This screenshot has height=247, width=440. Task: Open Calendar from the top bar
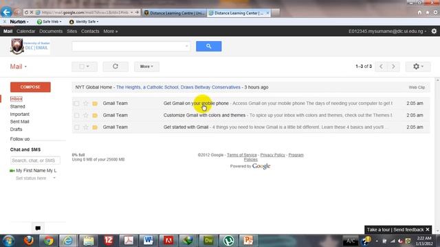(26, 31)
